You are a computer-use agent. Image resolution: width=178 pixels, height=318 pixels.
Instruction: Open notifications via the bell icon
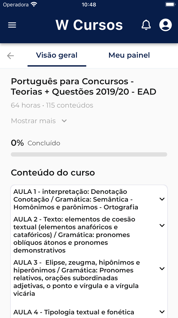point(146,25)
